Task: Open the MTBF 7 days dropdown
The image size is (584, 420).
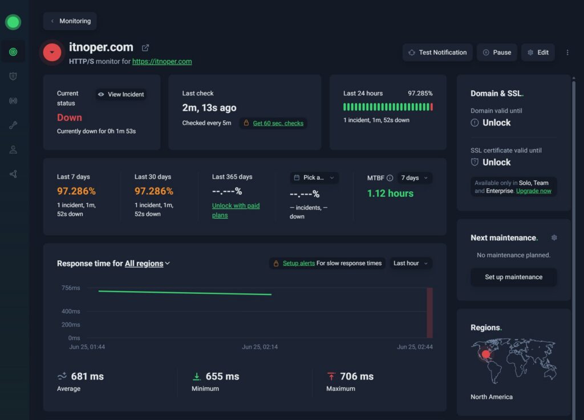Action: (x=415, y=178)
